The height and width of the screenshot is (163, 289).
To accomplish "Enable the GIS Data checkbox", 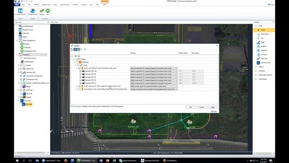I will point(21,94).
